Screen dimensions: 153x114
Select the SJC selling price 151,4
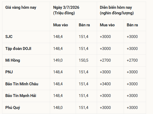coord(83,37)
